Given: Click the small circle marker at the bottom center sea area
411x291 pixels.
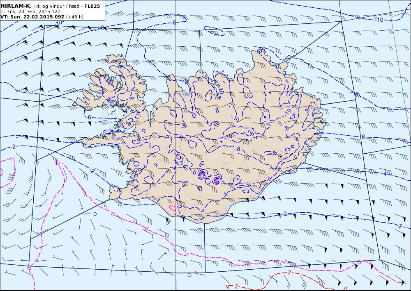Looking at the screenshot, I should (189, 275).
